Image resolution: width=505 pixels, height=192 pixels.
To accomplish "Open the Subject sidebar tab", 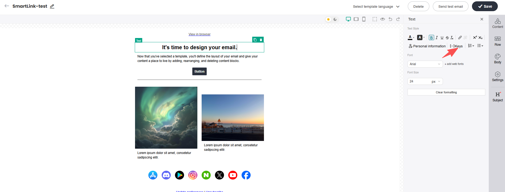I will click(498, 97).
